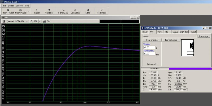
Task: Click the Fs parameter value 53,00
Action: 153,78
